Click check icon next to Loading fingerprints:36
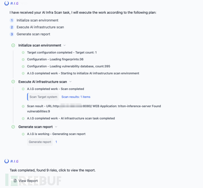Viewport: 203px width, 188px height. 23,60
